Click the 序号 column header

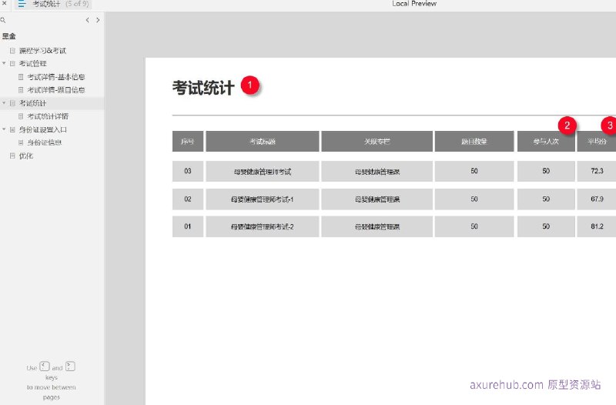pos(188,142)
